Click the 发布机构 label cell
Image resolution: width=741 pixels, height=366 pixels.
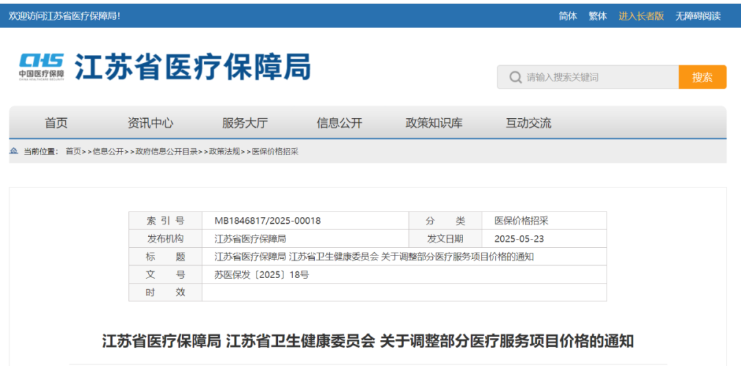pyautogui.click(x=165, y=239)
